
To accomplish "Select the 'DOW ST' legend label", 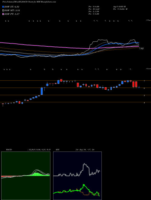I will coord(12,7).
